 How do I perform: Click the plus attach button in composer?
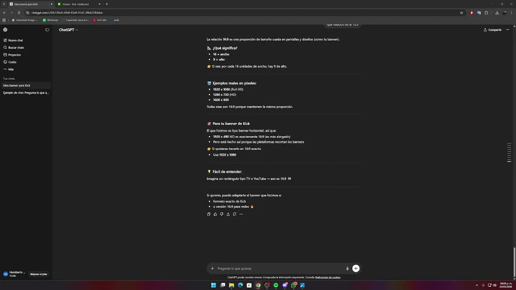click(212, 269)
